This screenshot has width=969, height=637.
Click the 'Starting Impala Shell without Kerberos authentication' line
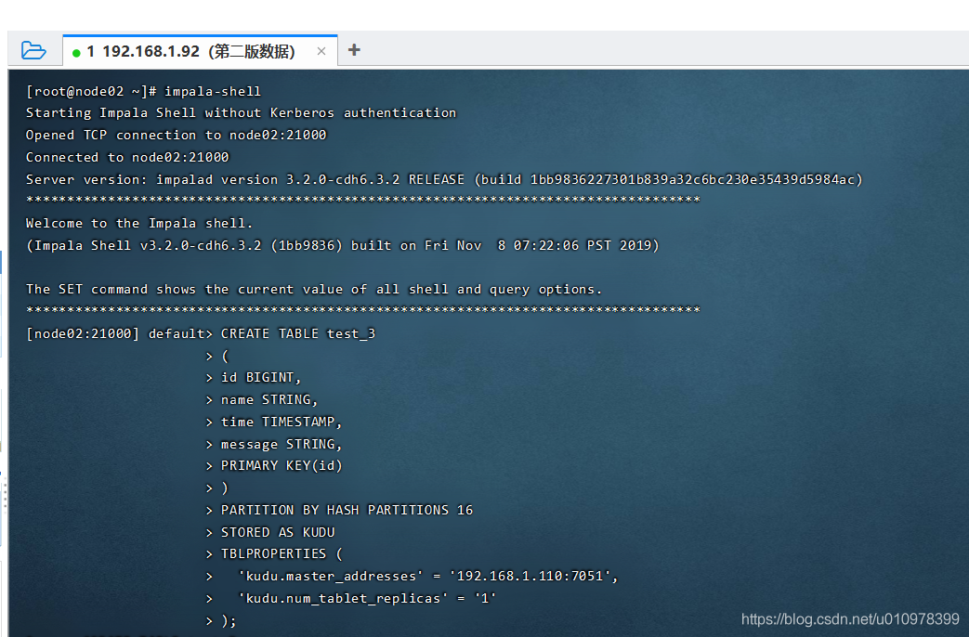coord(241,113)
